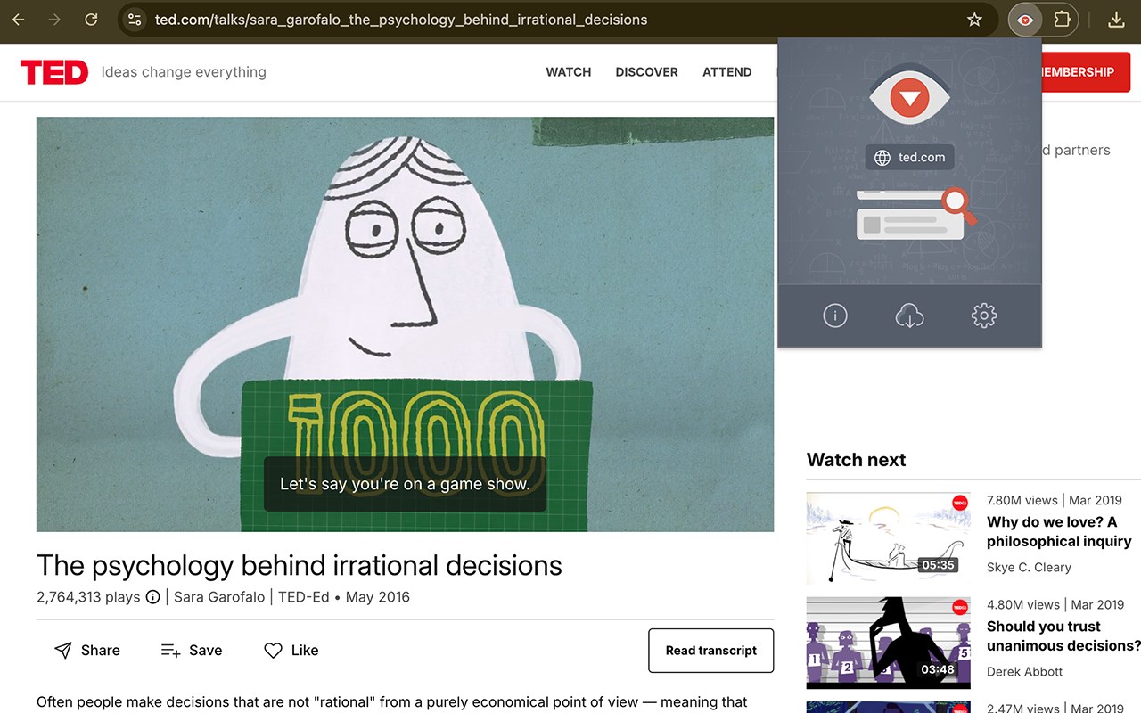Share this talk
The width and height of the screenshot is (1141, 713).
(87, 651)
